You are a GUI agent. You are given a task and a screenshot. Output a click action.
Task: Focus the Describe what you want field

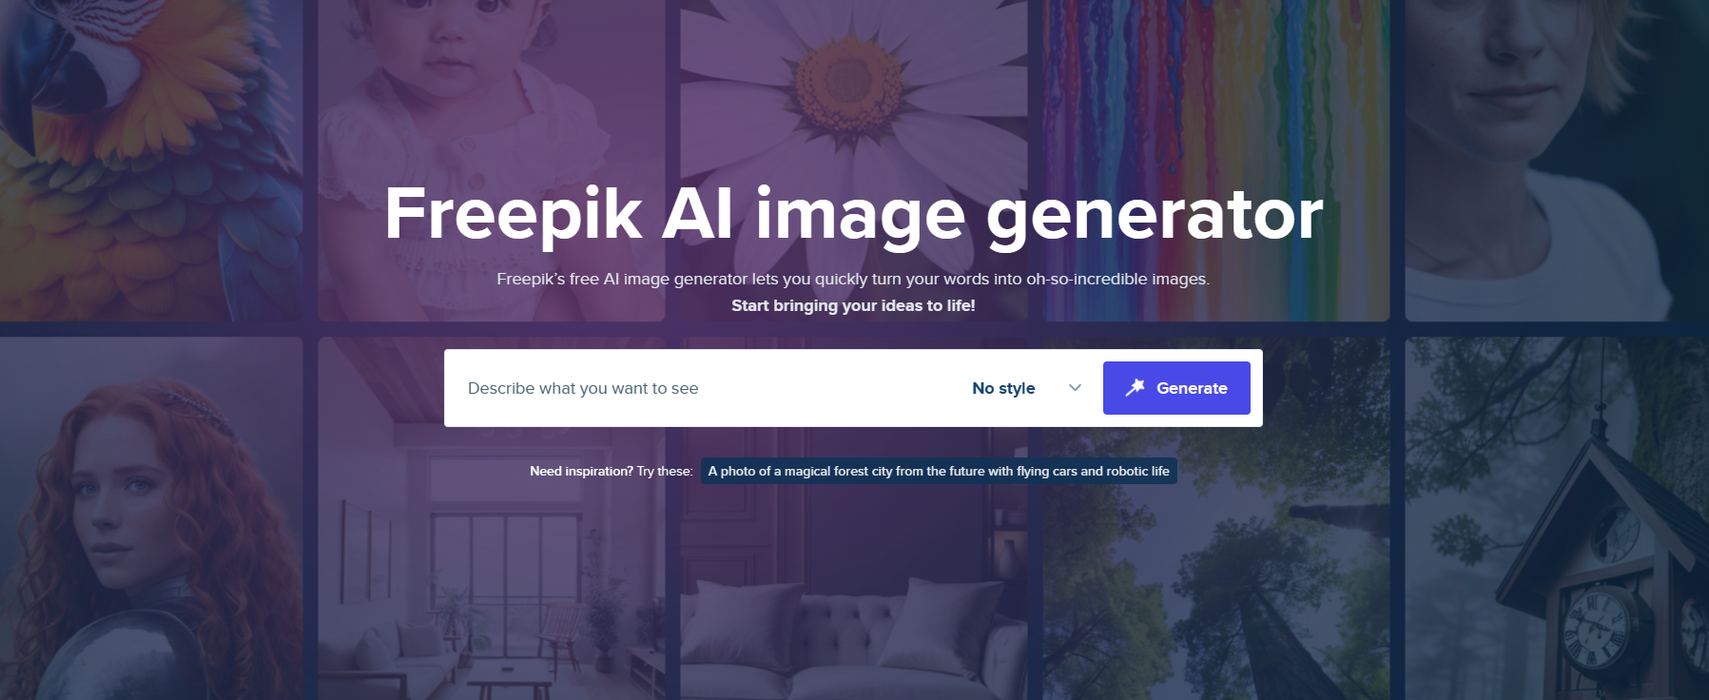tap(704, 388)
